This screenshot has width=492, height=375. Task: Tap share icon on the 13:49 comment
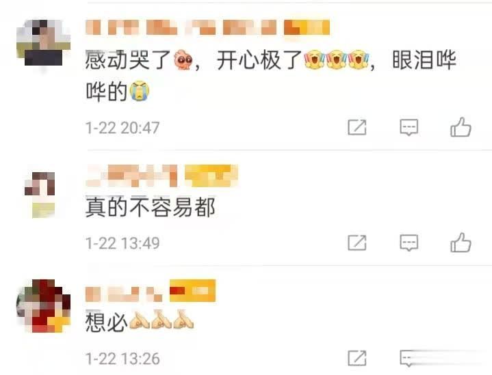coord(357,242)
